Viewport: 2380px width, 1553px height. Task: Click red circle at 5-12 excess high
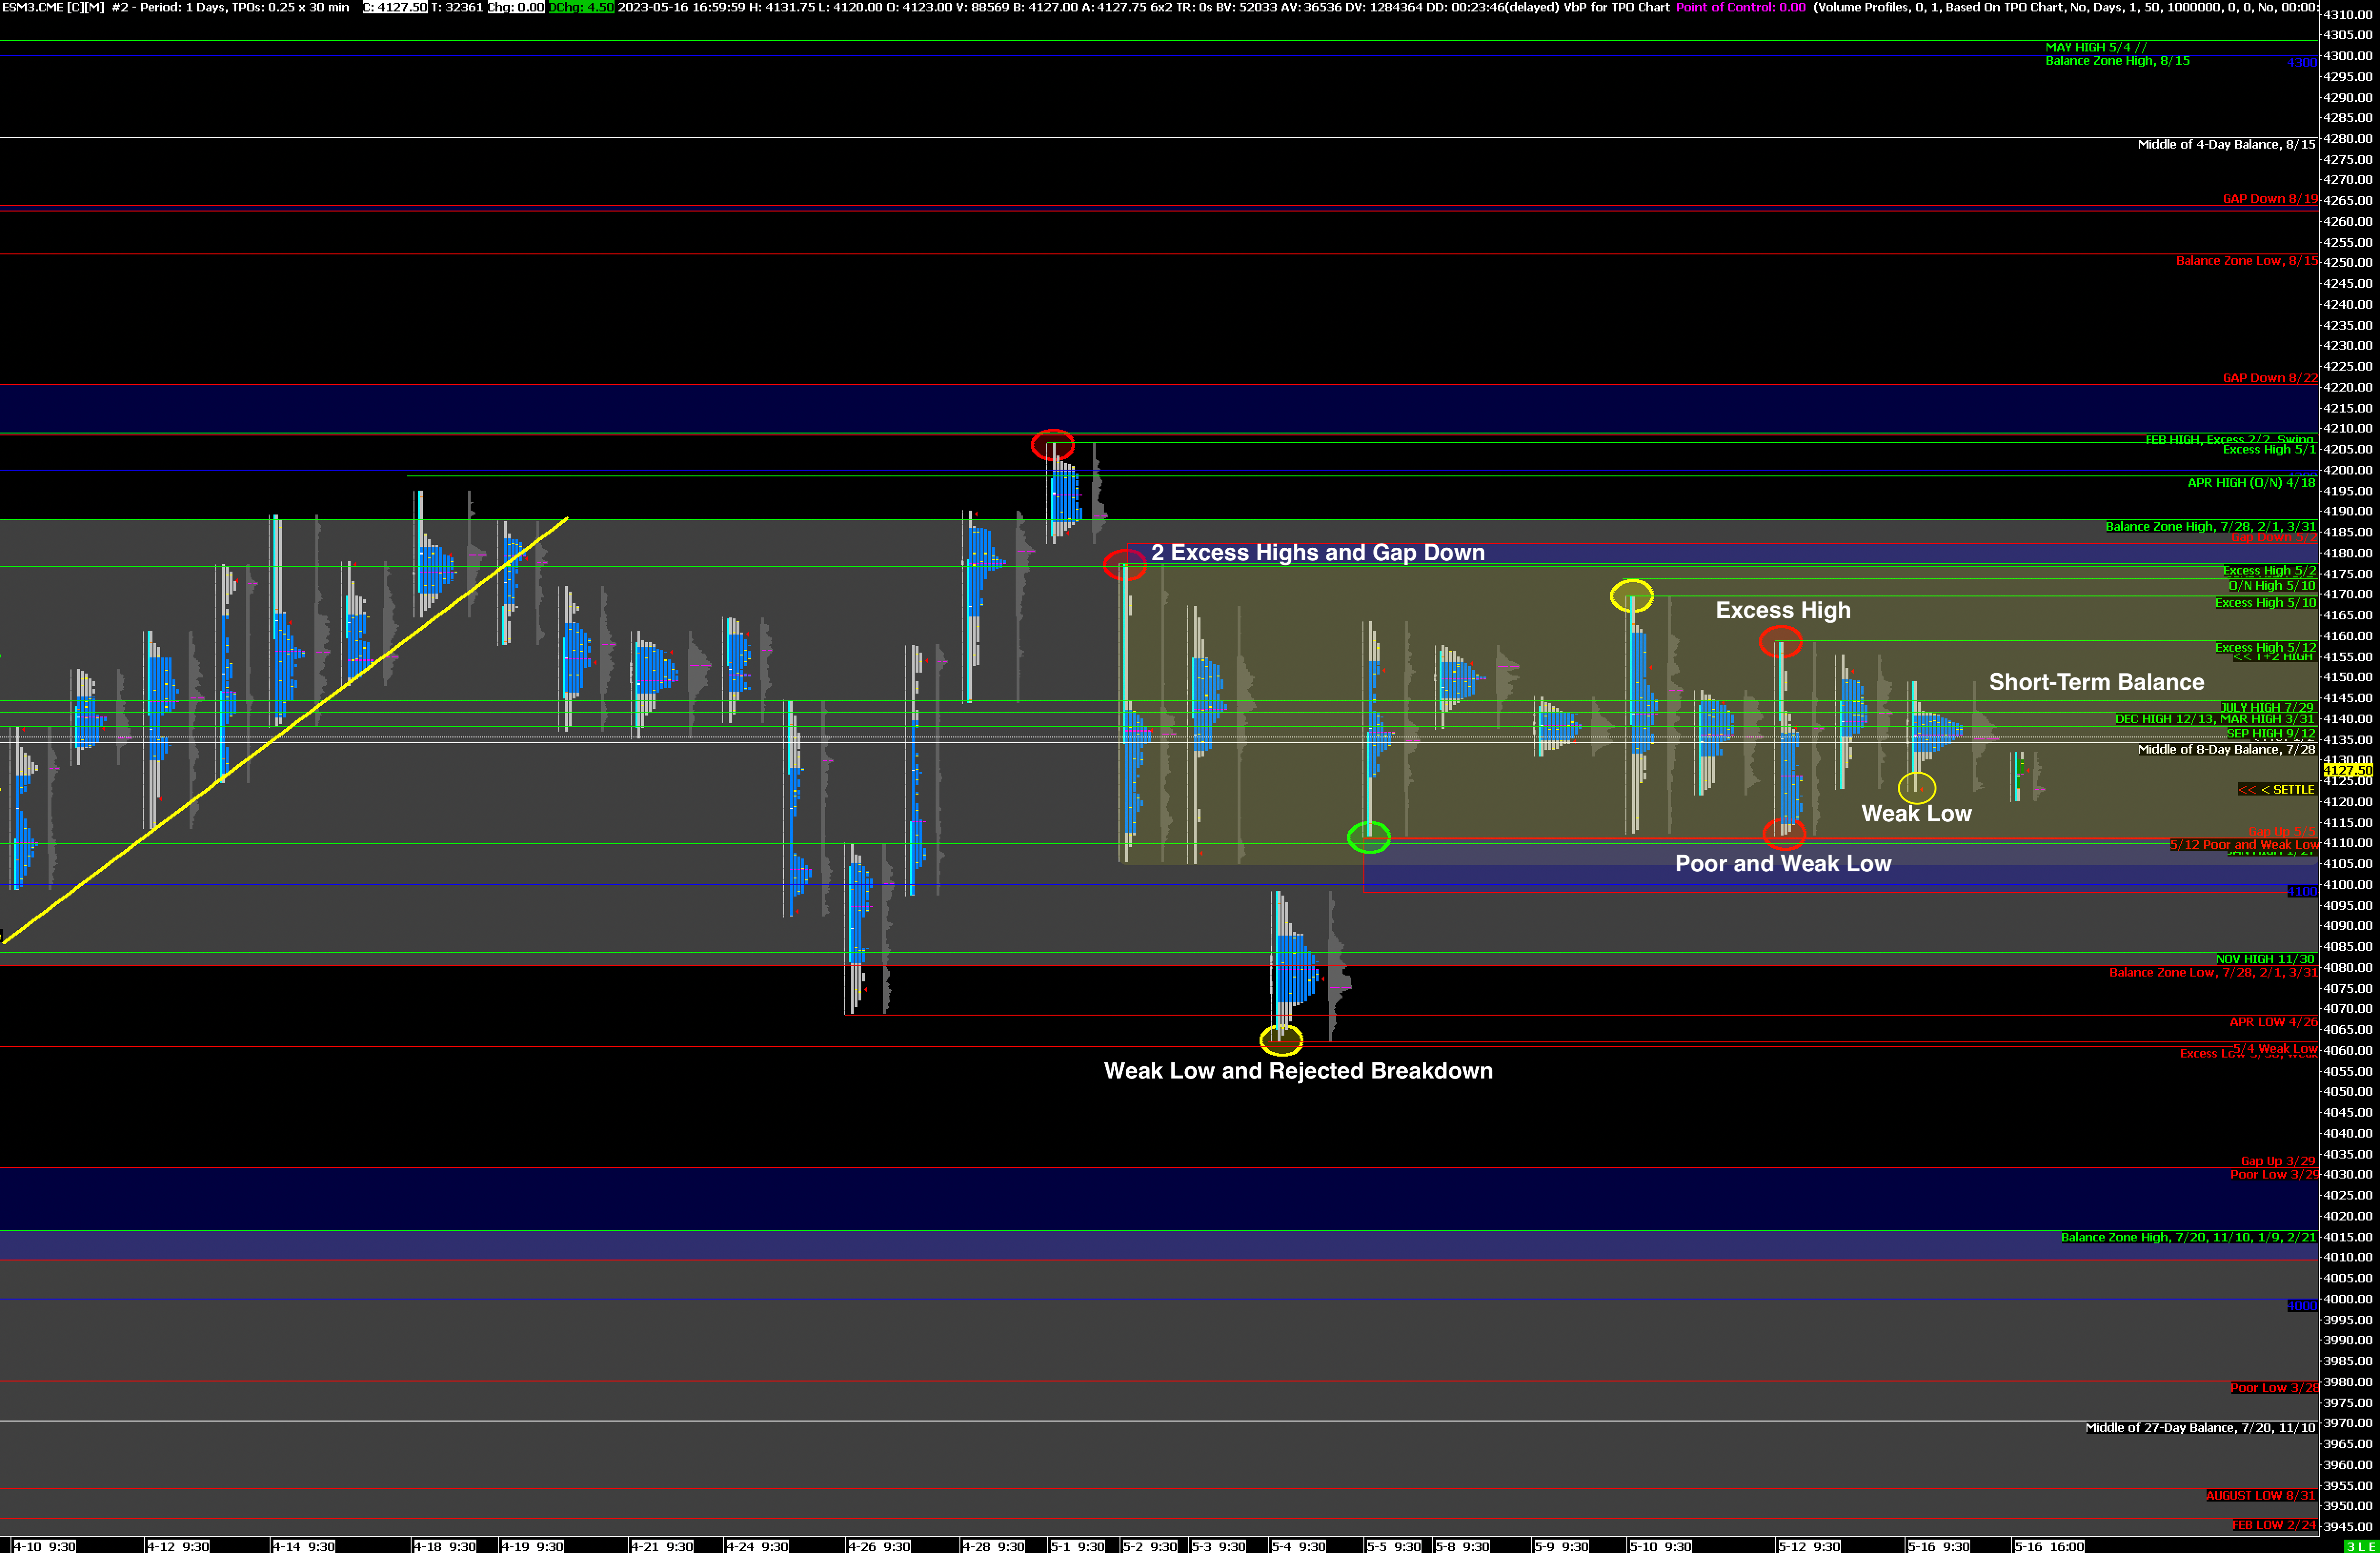(x=1780, y=641)
